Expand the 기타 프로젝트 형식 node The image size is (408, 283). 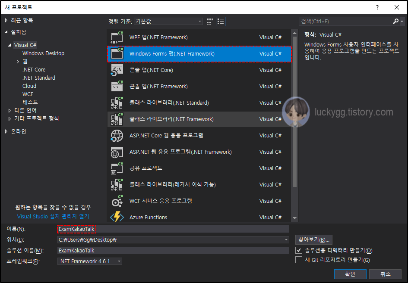coord(9,118)
